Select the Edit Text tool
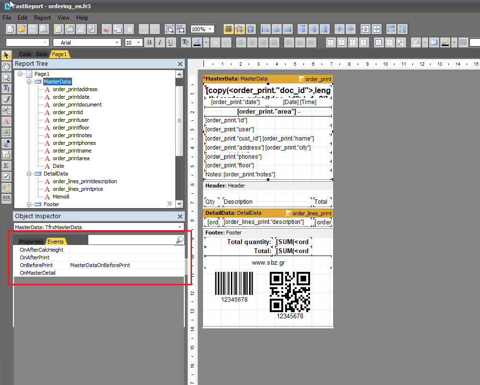Image resolution: width=480 pixels, height=385 pixels. click(6, 88)
